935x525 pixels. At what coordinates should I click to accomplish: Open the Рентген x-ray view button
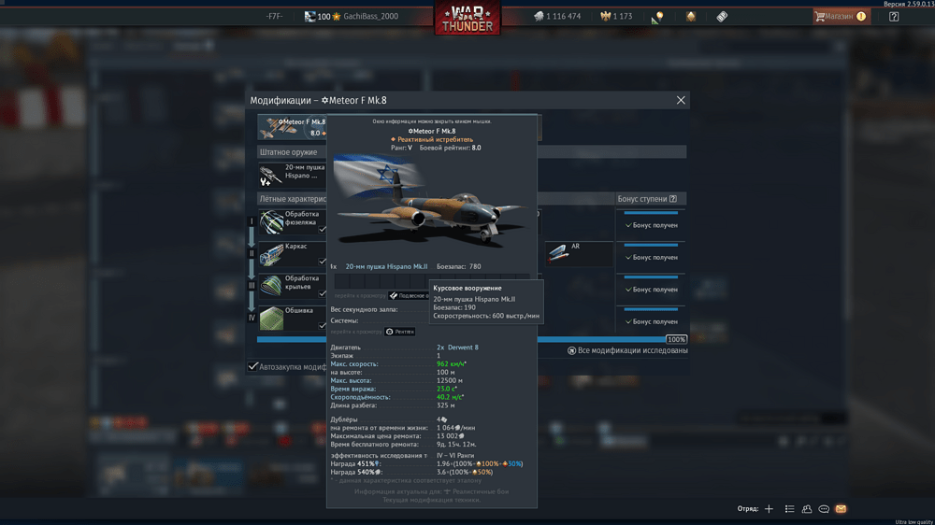(400, 332)
